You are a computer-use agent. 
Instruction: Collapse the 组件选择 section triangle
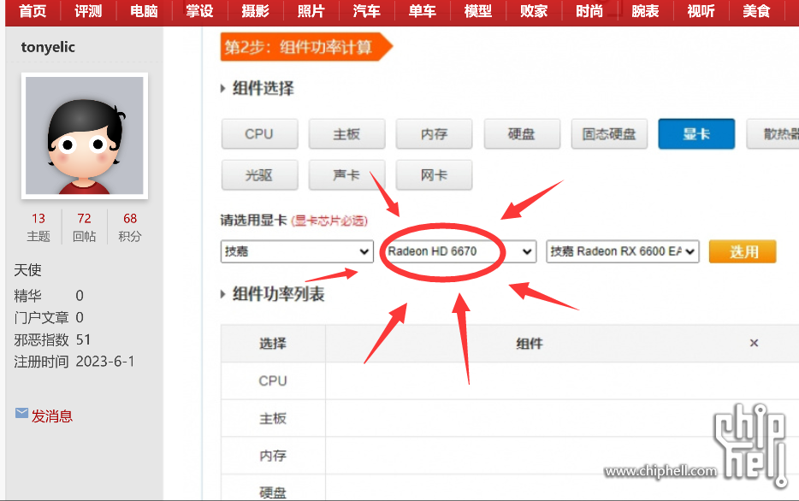pos(222,89)
